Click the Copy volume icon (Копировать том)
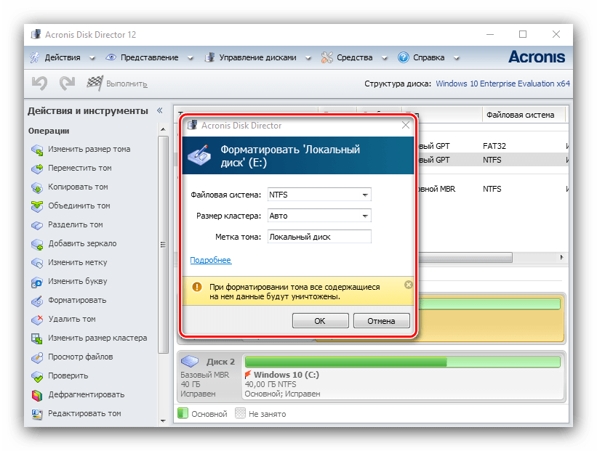This screenshot has width=597, height=451. (37, 187)
